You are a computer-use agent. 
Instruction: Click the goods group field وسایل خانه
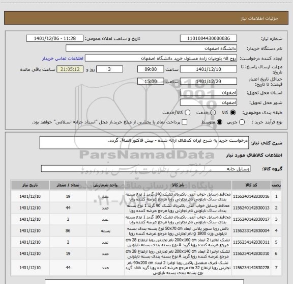click(x=145, y=169)
